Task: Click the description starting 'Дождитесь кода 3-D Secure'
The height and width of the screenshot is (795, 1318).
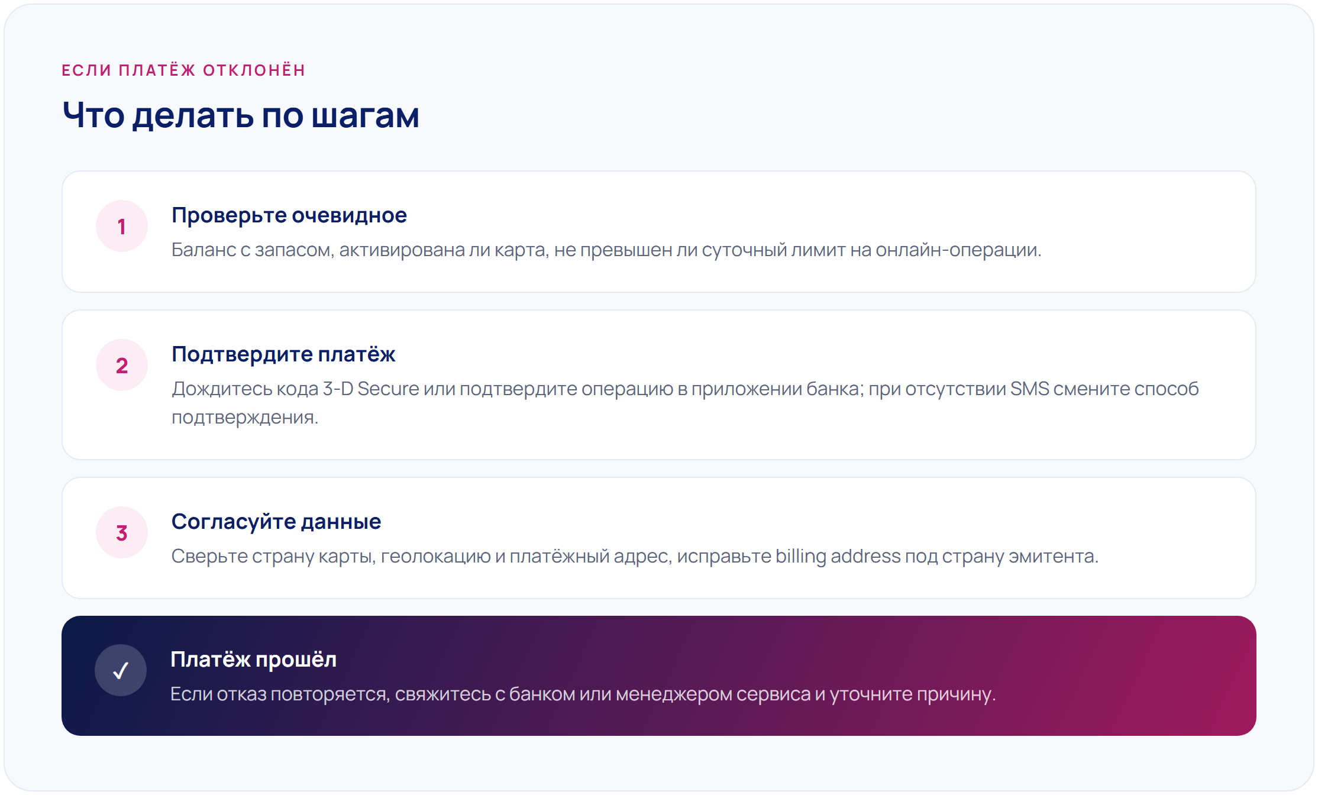Action: coord(685,403)
